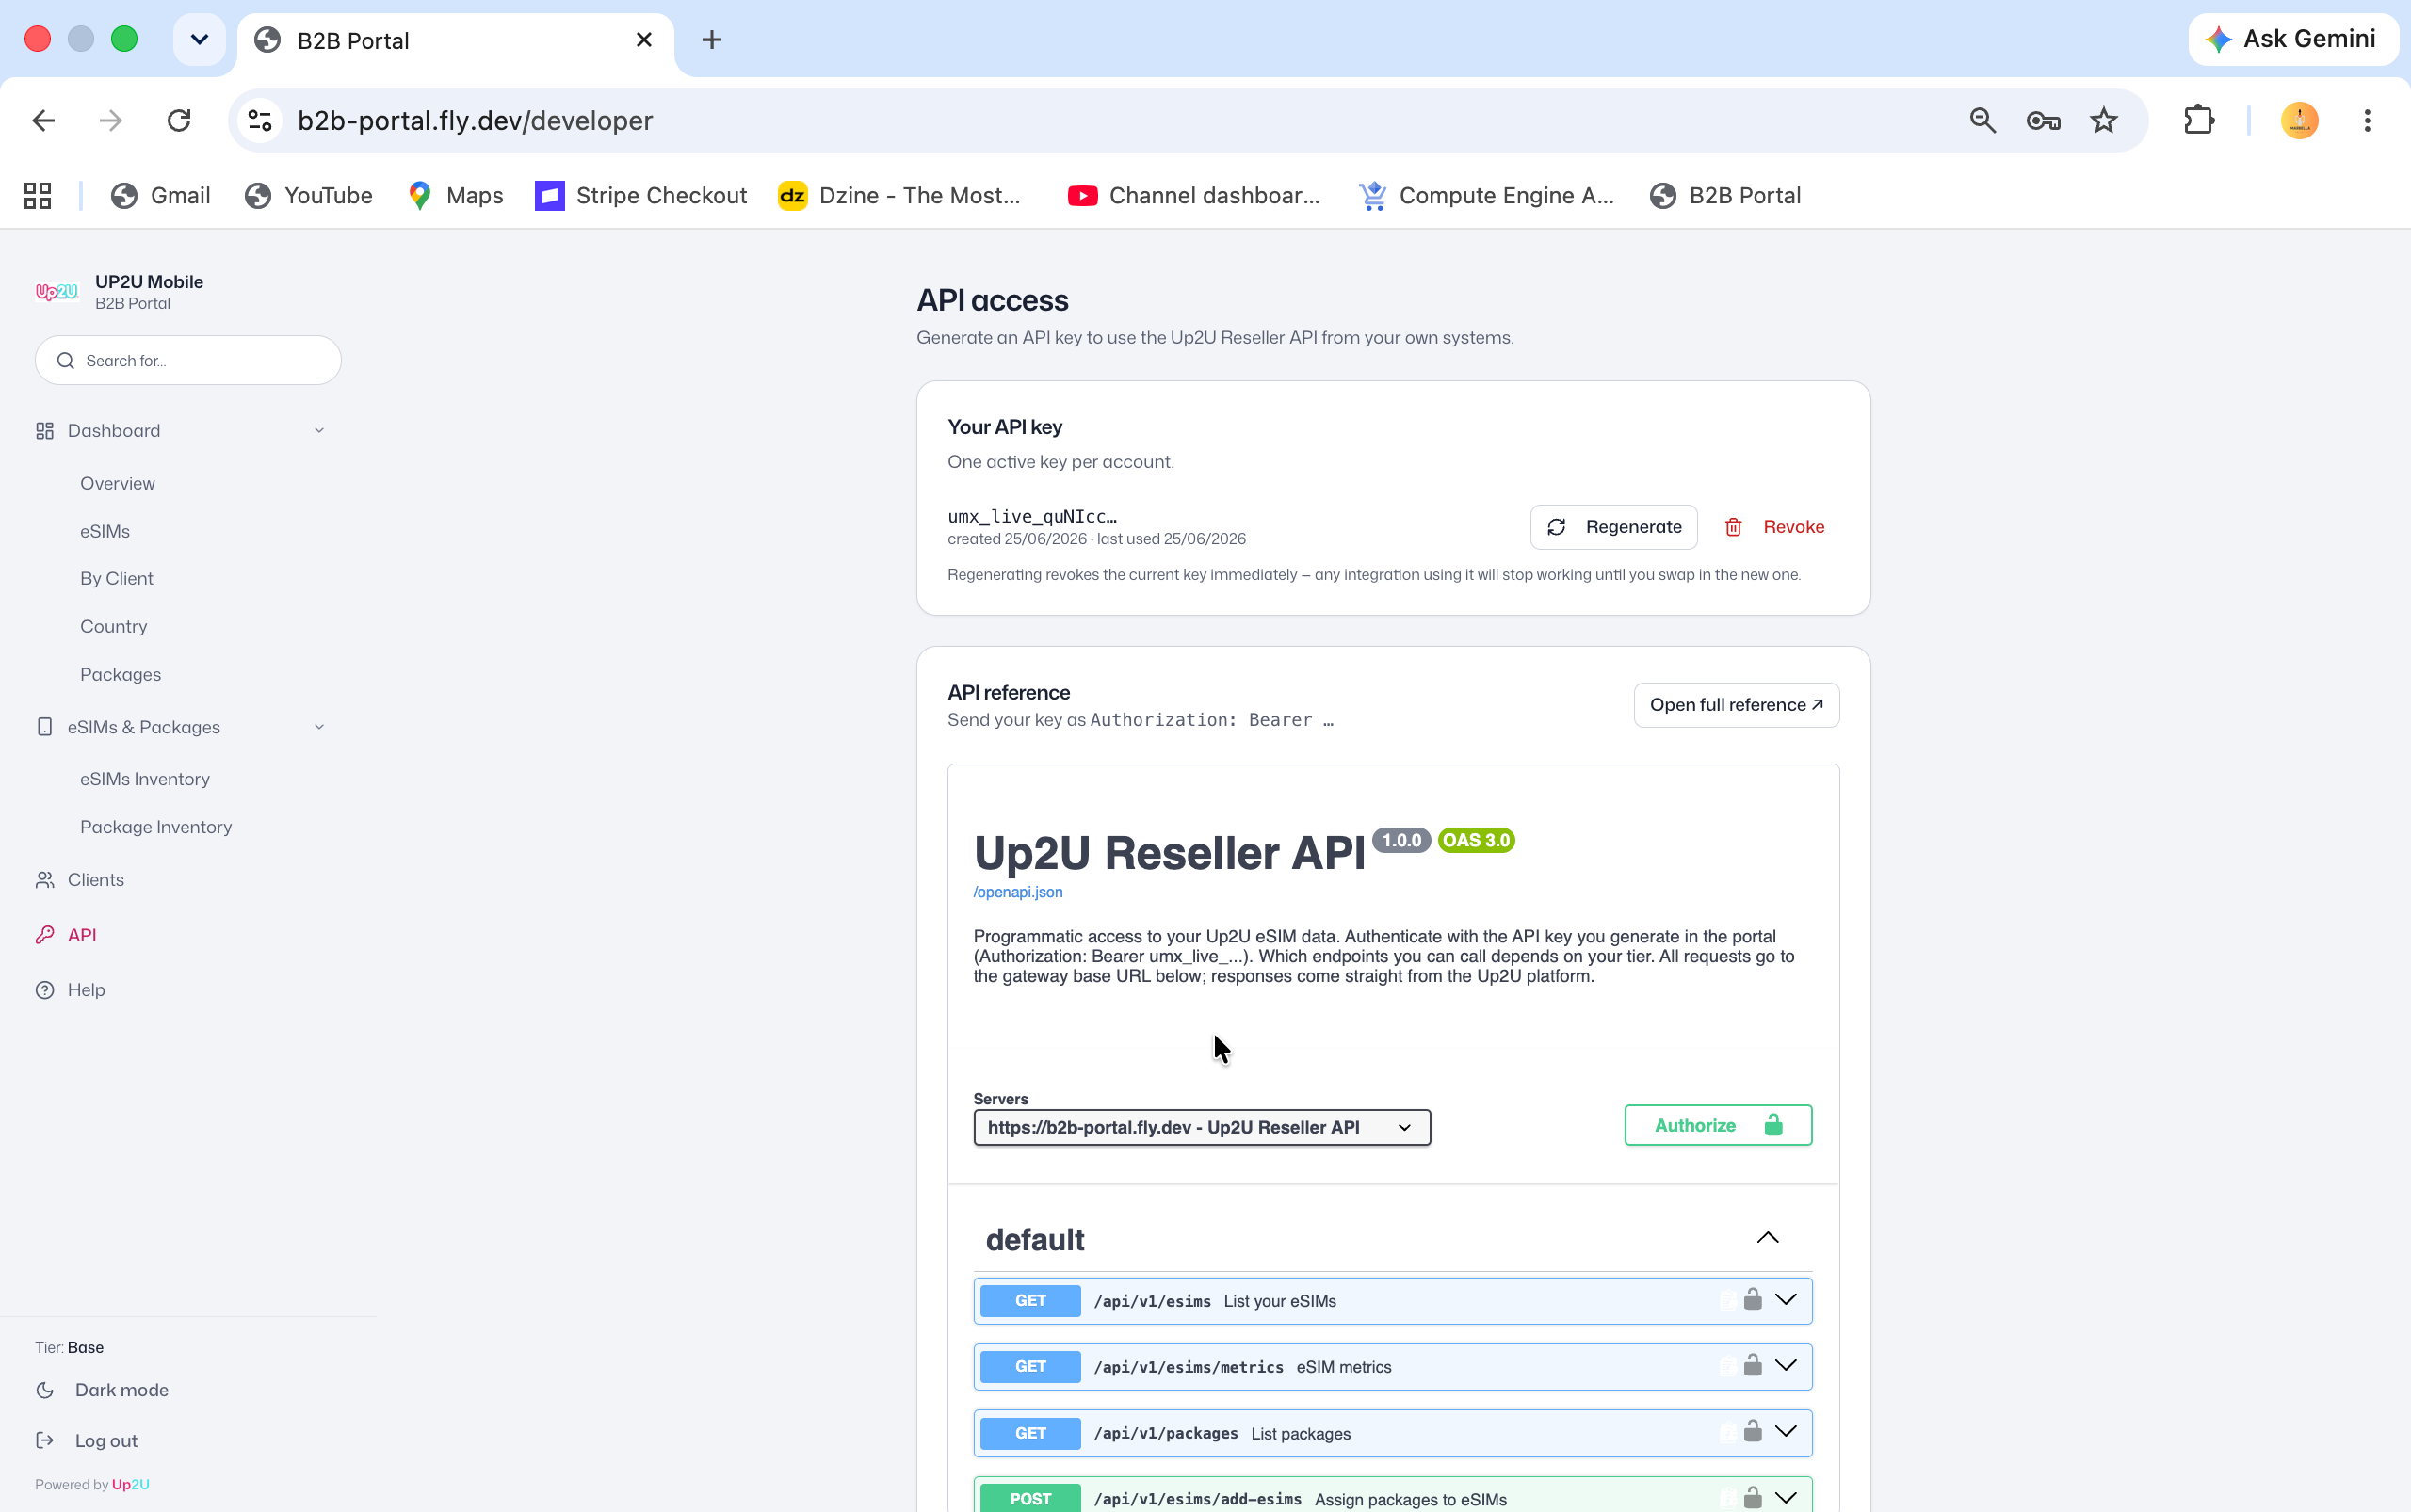Viewport: 2411px width, 1512px height.
Task: Collapse the eSIMs & Packages chevron
Action: point(319,727)
